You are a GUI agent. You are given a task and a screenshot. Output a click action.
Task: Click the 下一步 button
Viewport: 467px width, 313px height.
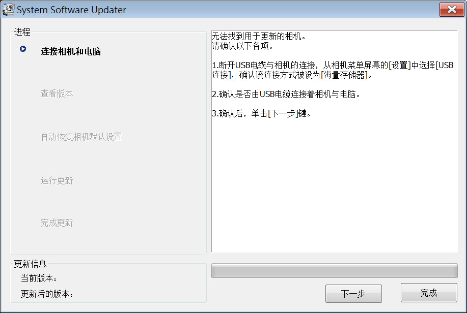pos(353,294)
